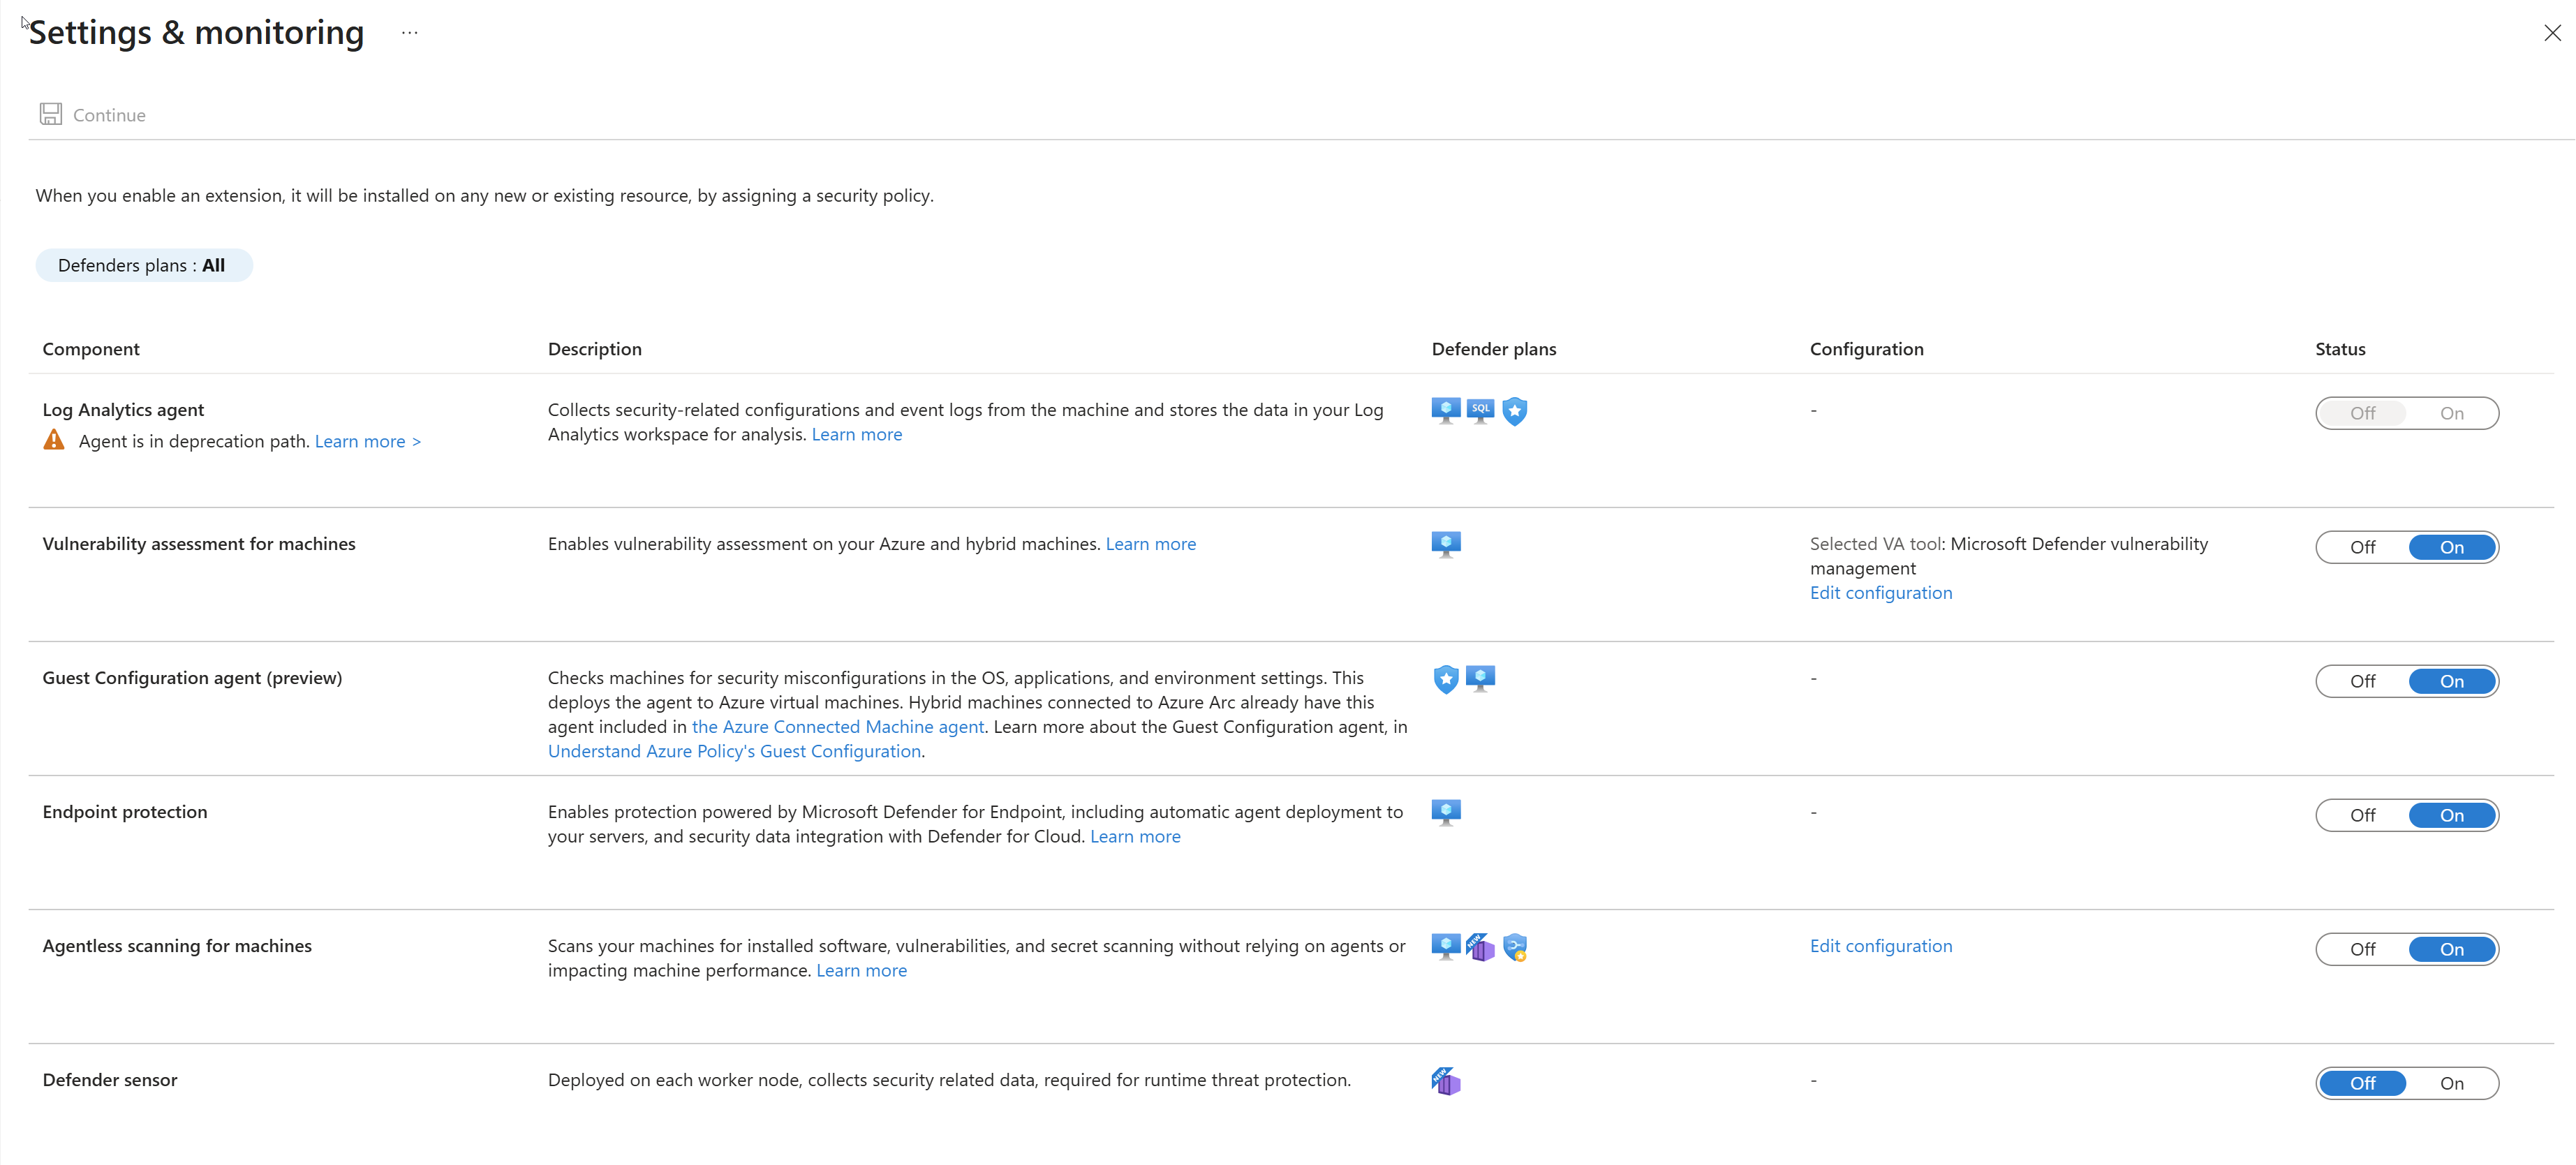Switch Guest Configuration agent to On
The width and height of the screenshot is (2576, 1165).
click(x=2451, y=681)
